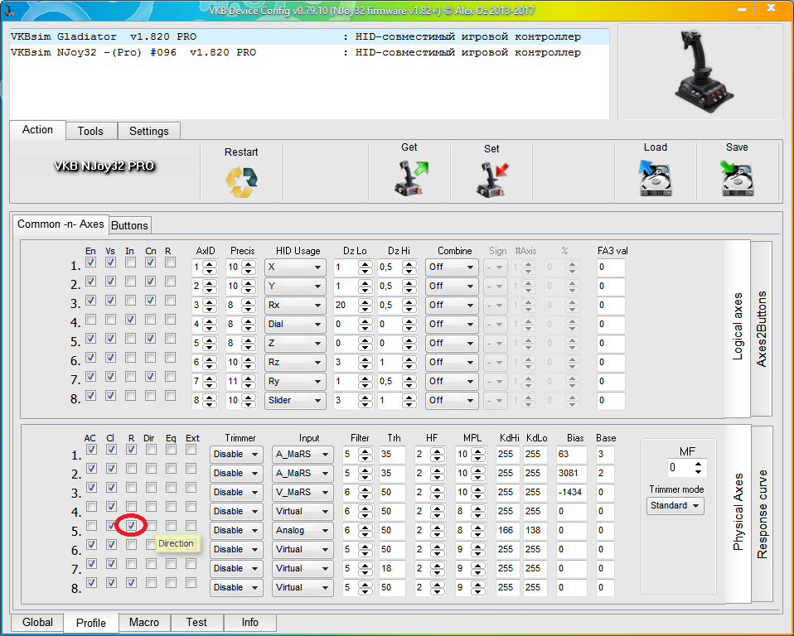The image size is (794, 636).
Task: Click the Save disk icon
Action: pos(737,177)
